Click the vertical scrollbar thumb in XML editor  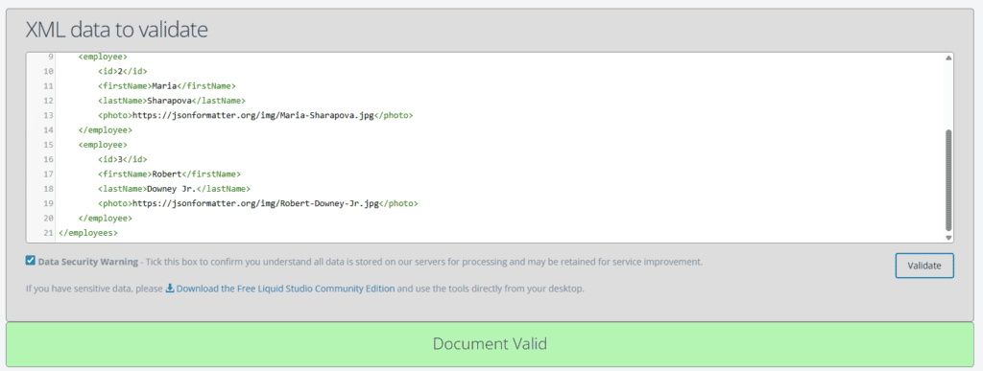[x=947, y=180]
